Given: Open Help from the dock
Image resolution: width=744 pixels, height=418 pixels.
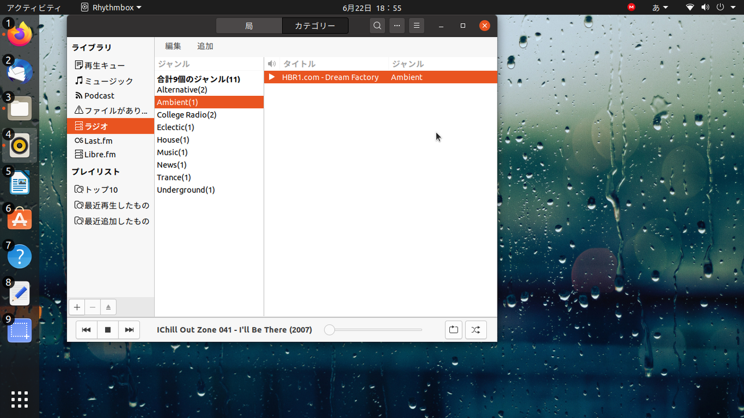Looking at the screenshot, I should click(x=20, y=257).
